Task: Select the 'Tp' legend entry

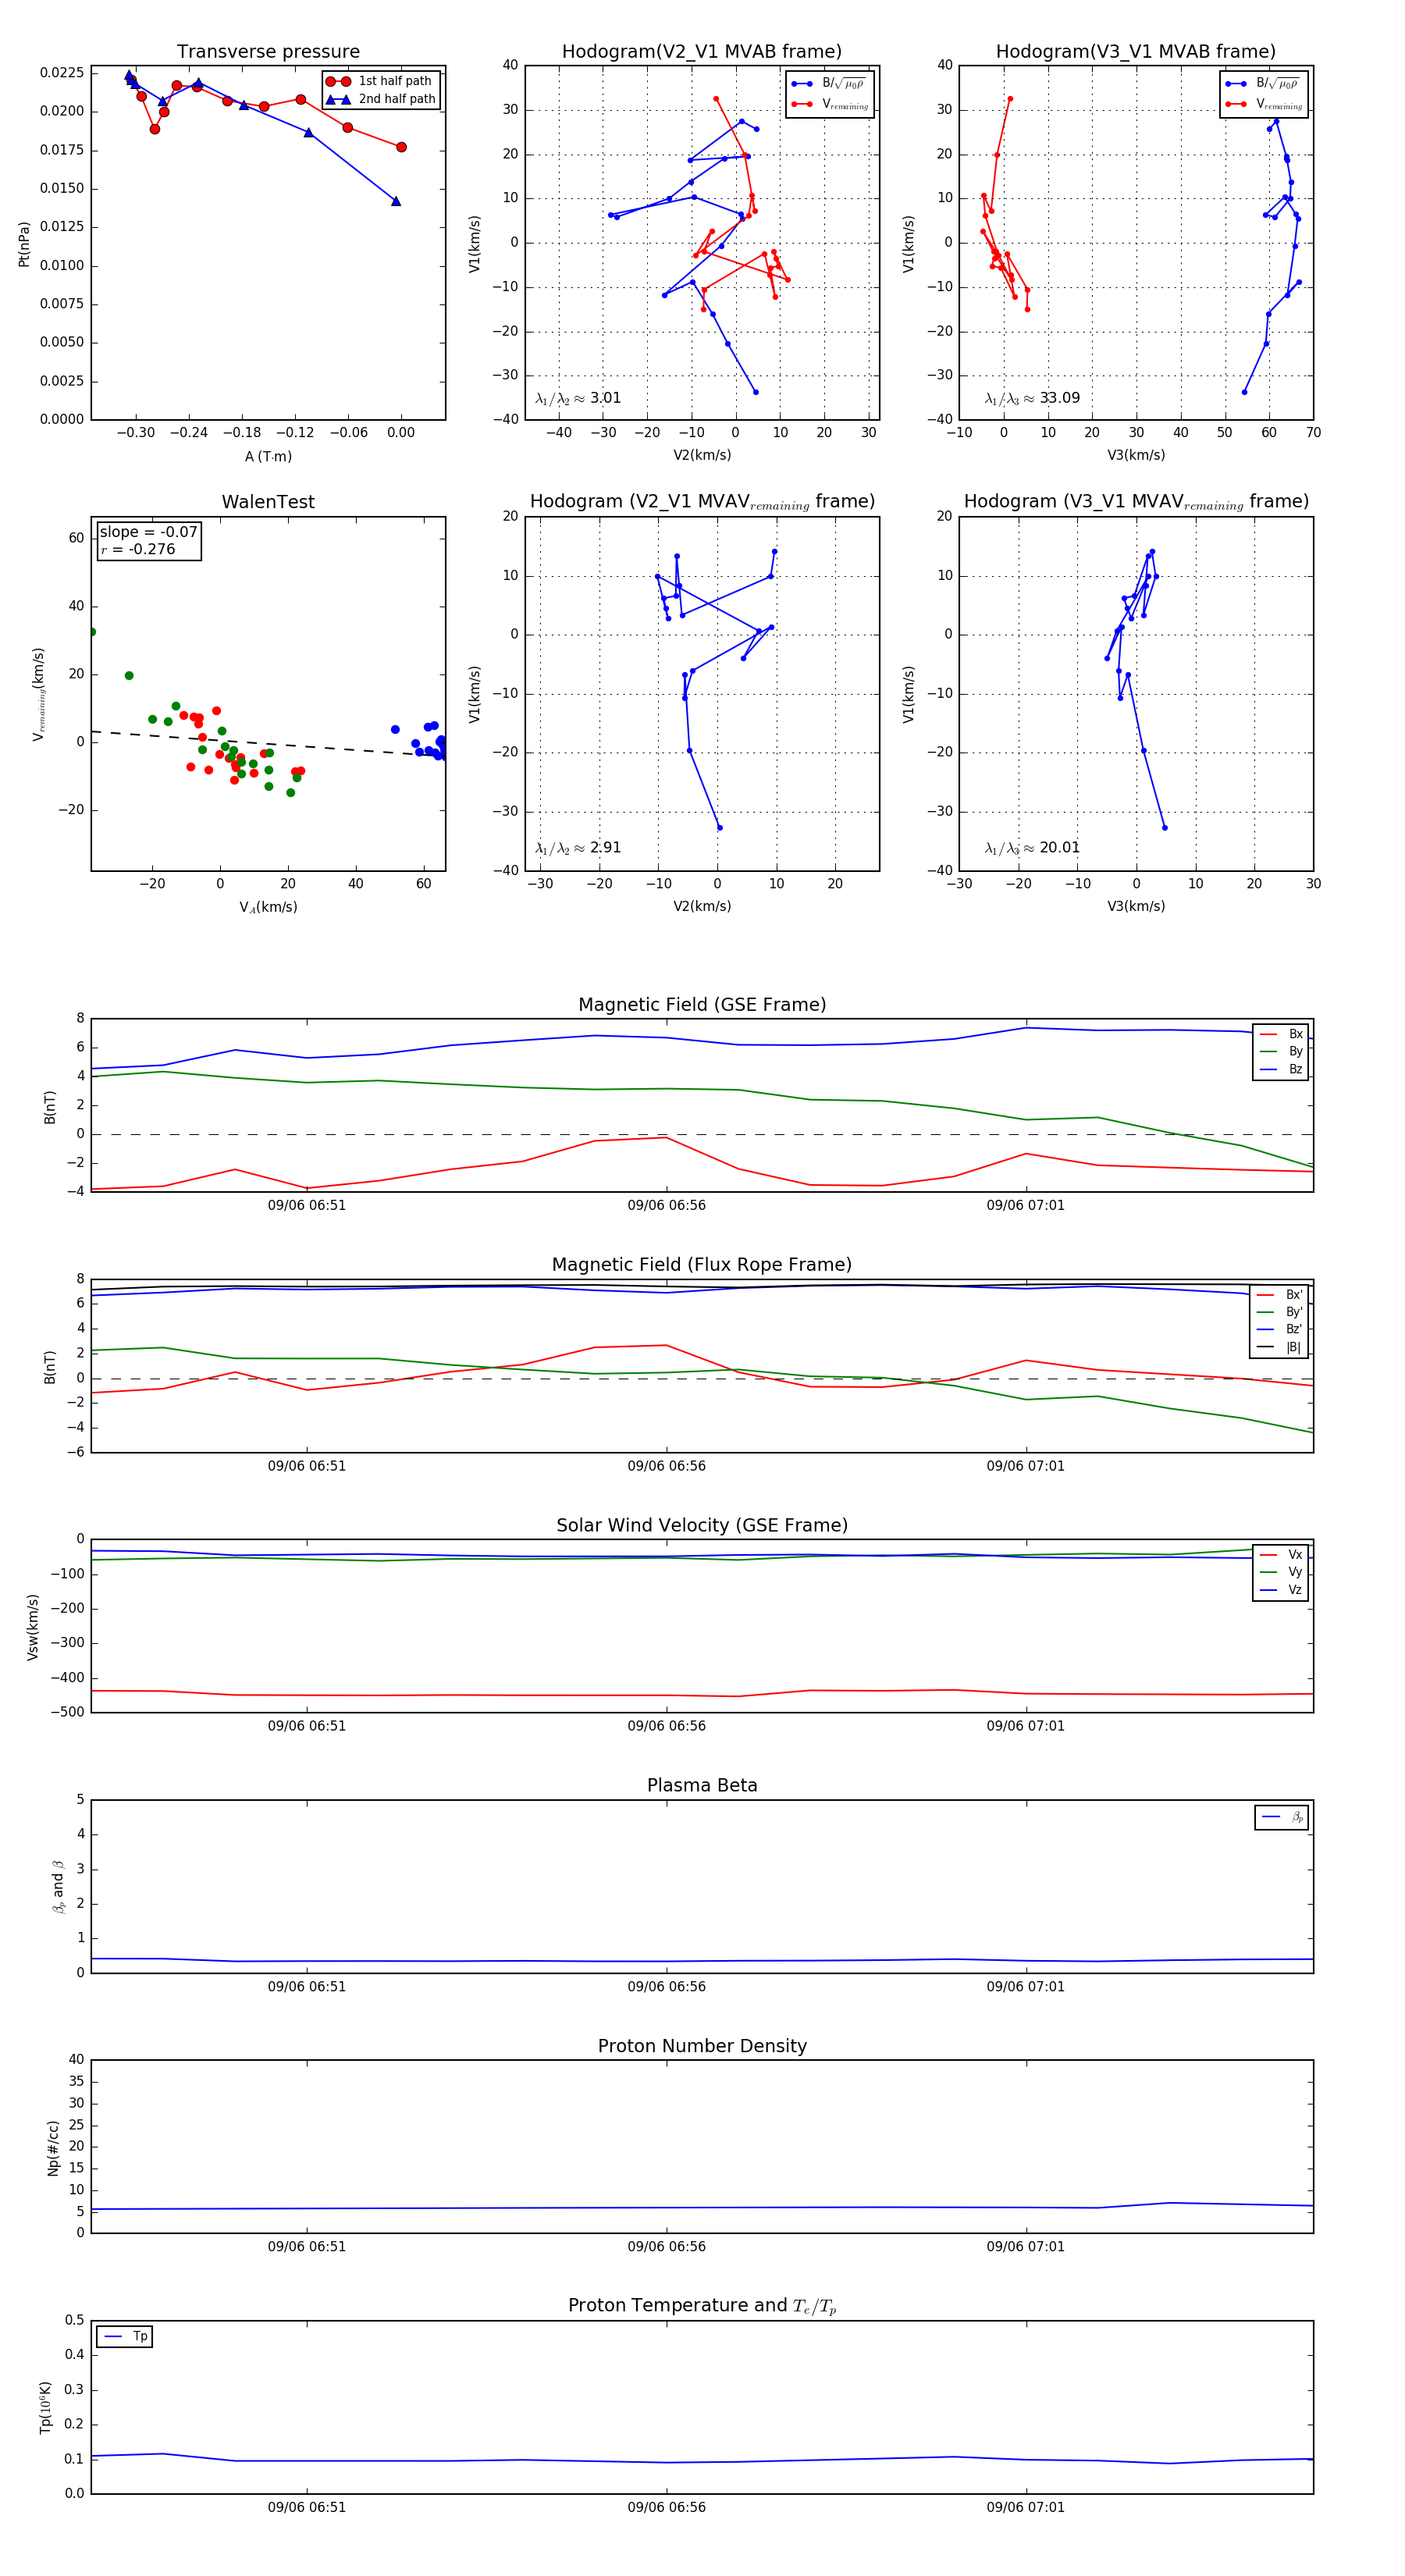Action: (125, 2336)
